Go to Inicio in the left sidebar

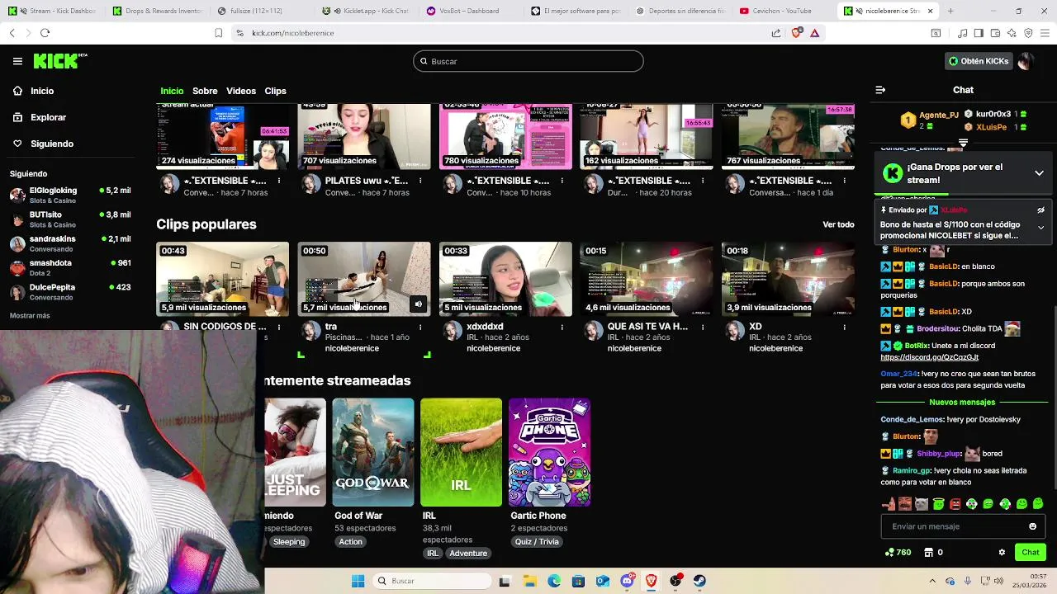pos(42,91)
